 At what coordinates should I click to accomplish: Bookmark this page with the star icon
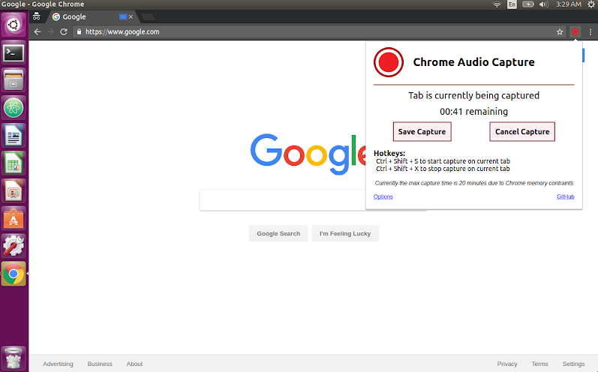[560, 32]
